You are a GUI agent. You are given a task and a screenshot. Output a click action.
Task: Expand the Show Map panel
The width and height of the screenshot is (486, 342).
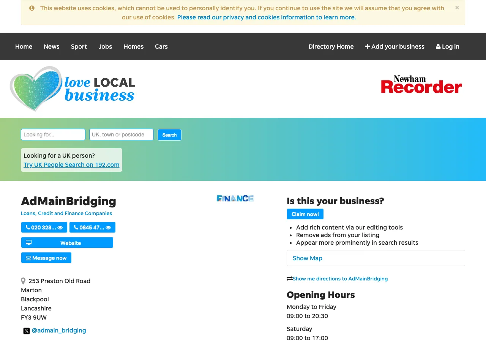point(308,258)
